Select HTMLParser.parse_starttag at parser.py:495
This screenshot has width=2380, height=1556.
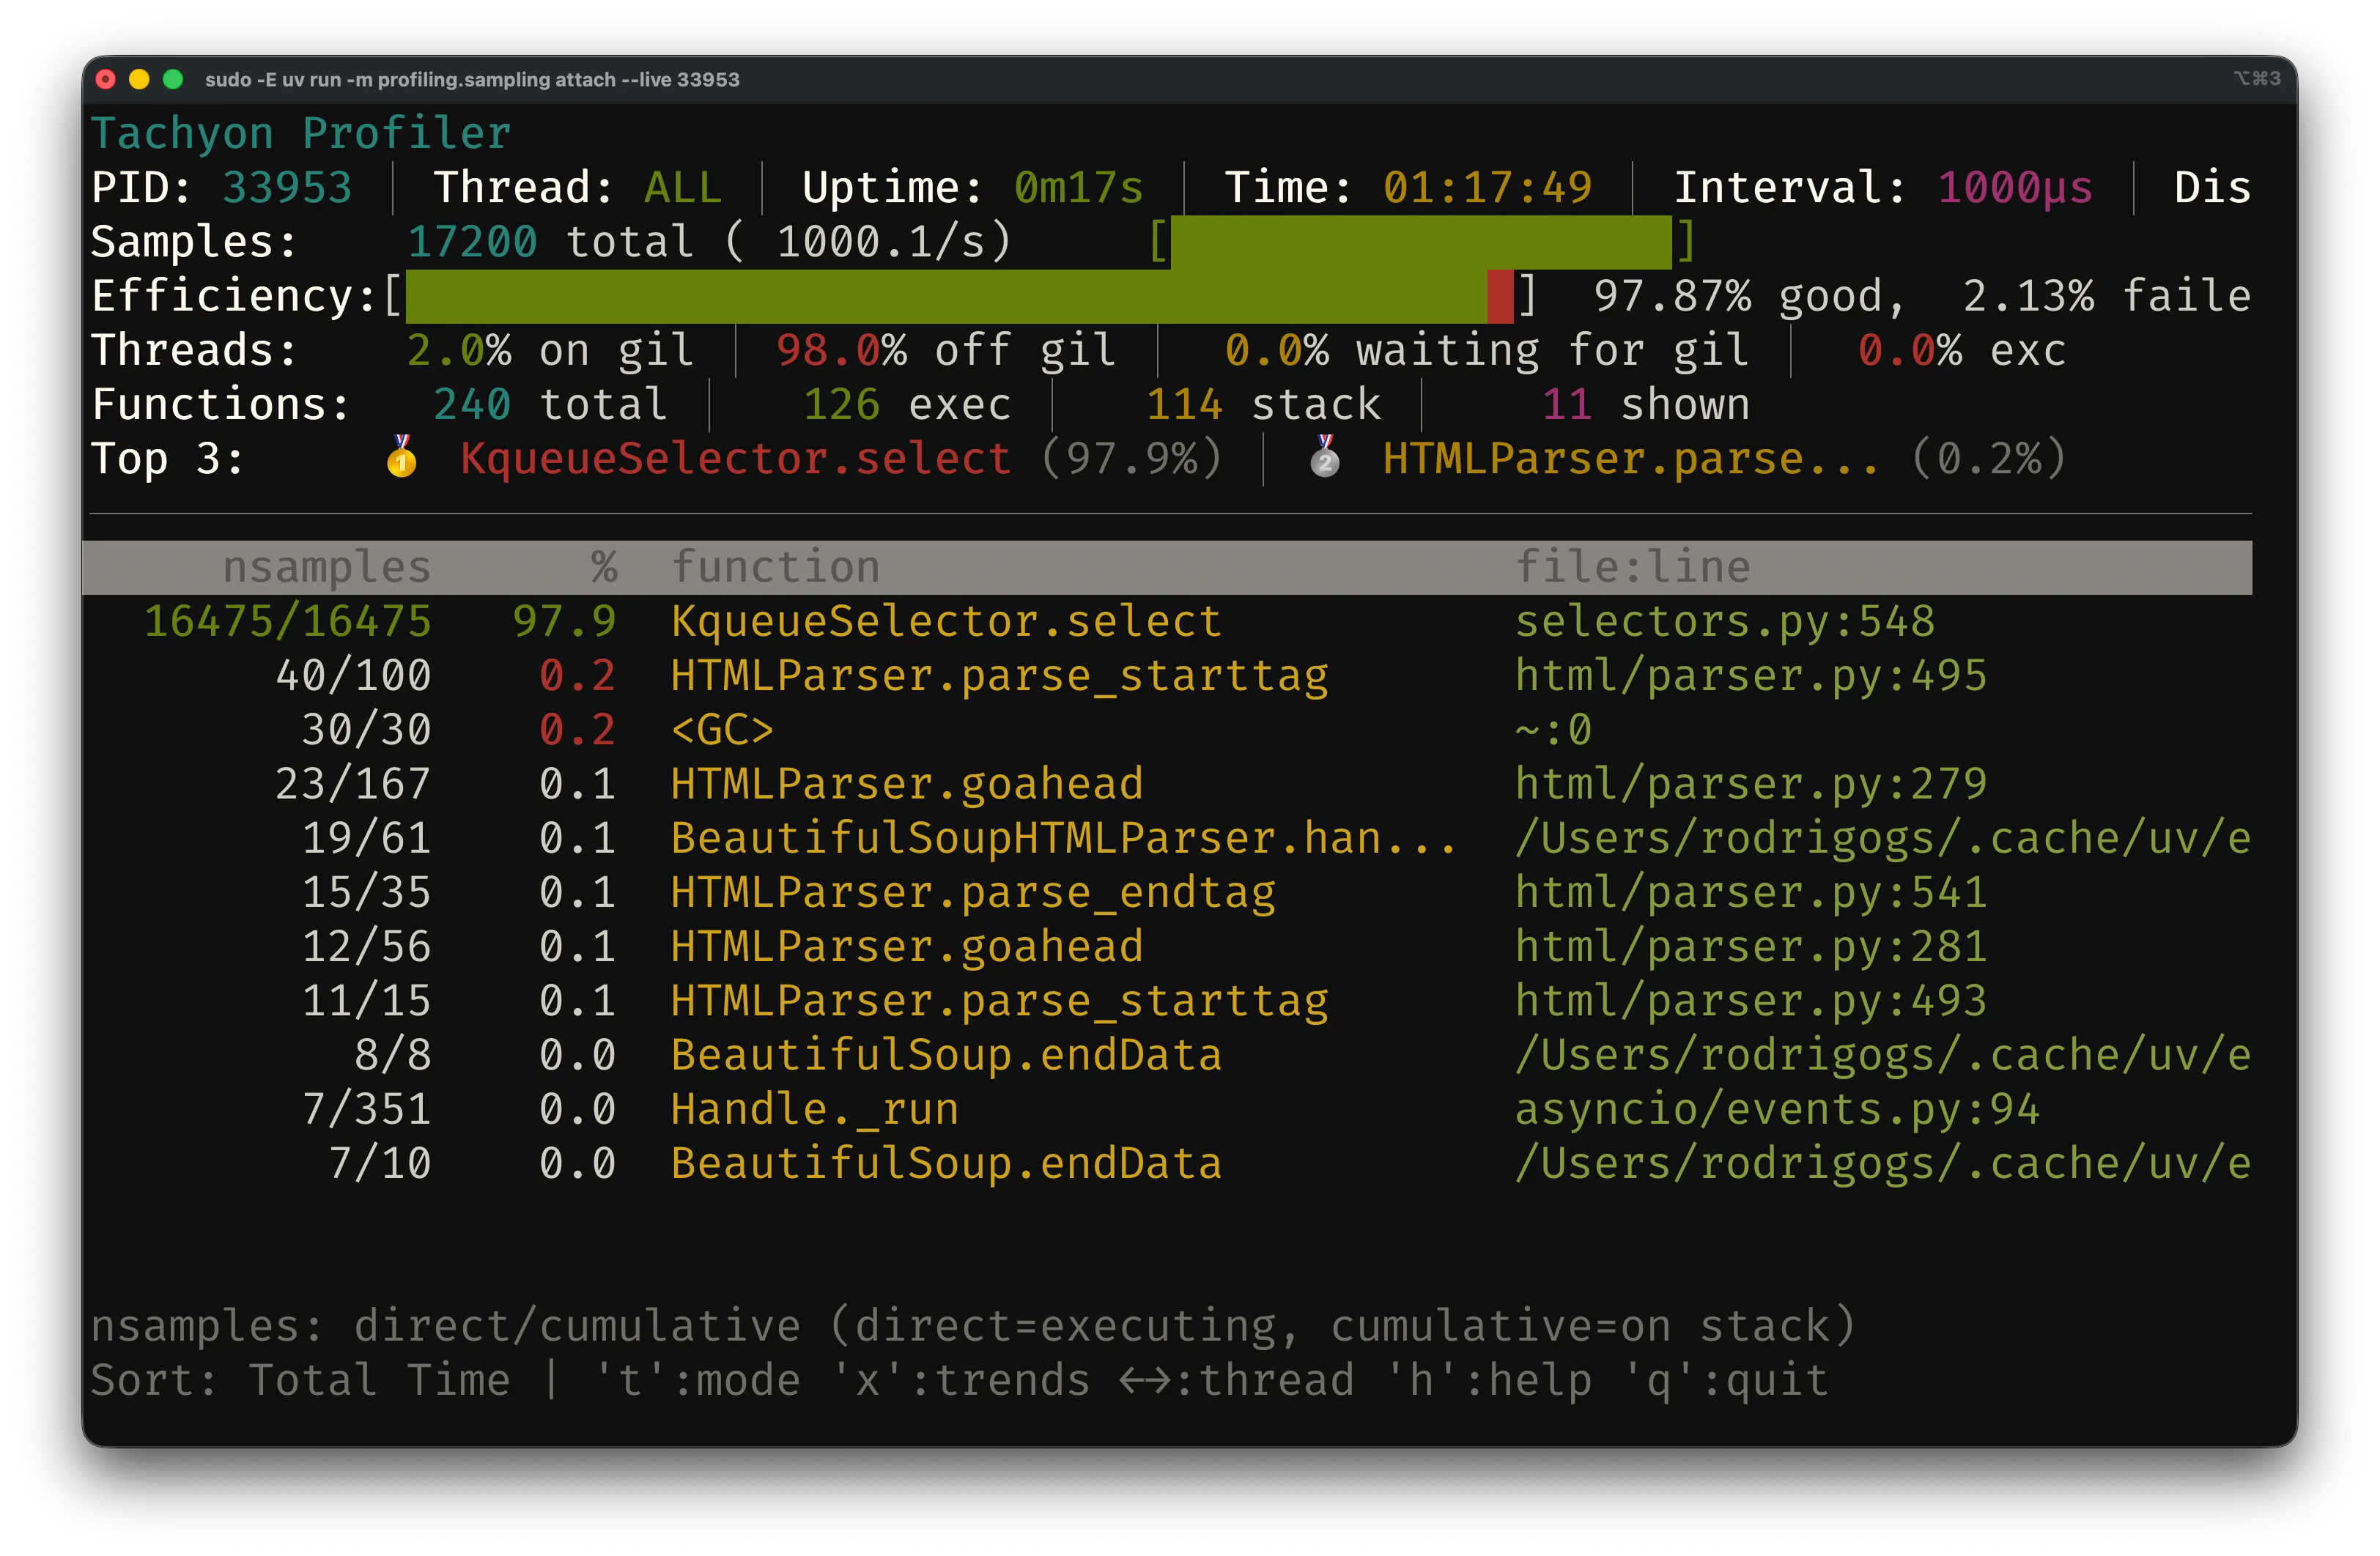point(1167,676)
